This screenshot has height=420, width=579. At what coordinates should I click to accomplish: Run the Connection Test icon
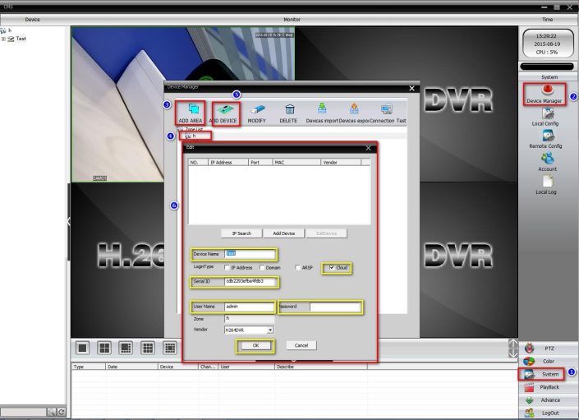(387, 108)
